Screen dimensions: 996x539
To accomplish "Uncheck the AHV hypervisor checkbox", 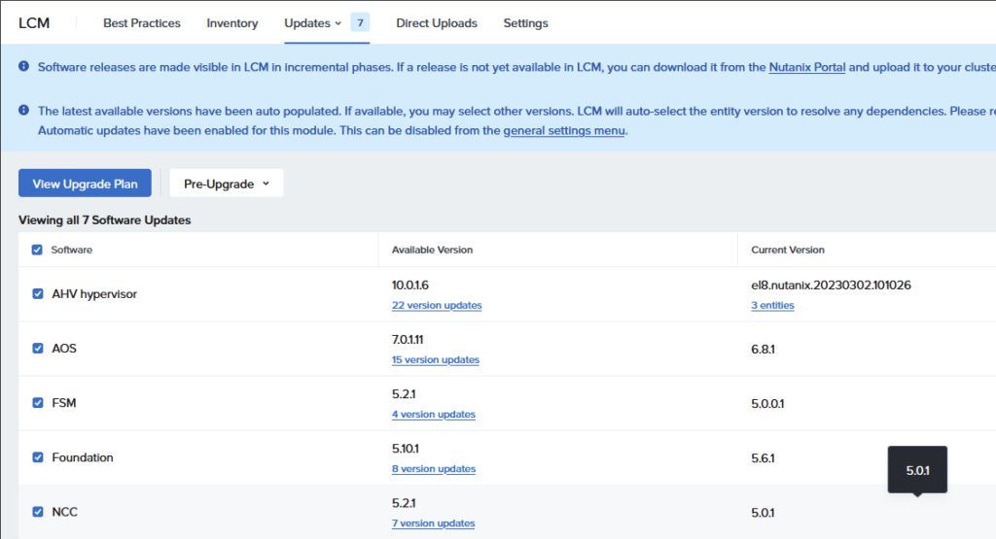I will click(37, 293).
